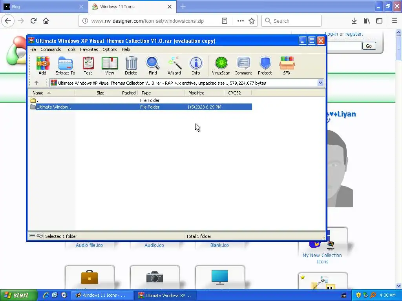Sort file list by Packed column
The width and height of the screenshot is (402, 301).
[x=122, y=93]
